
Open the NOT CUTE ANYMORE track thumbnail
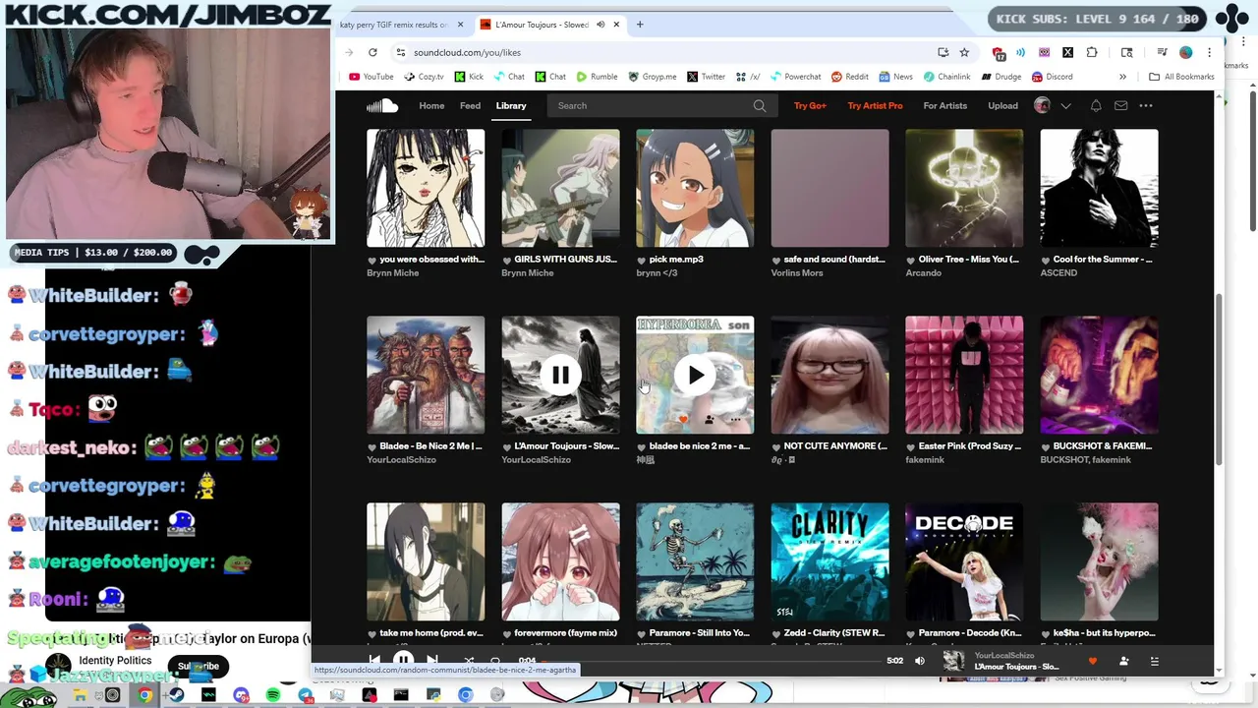[829, 375]
